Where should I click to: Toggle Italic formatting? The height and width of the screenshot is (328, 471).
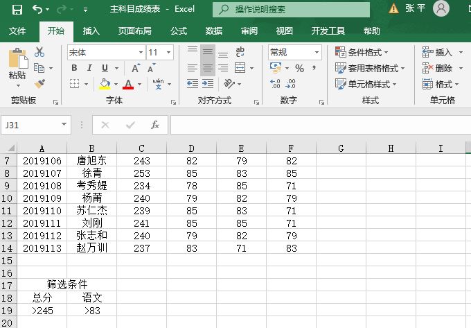(x=89, y=68)
